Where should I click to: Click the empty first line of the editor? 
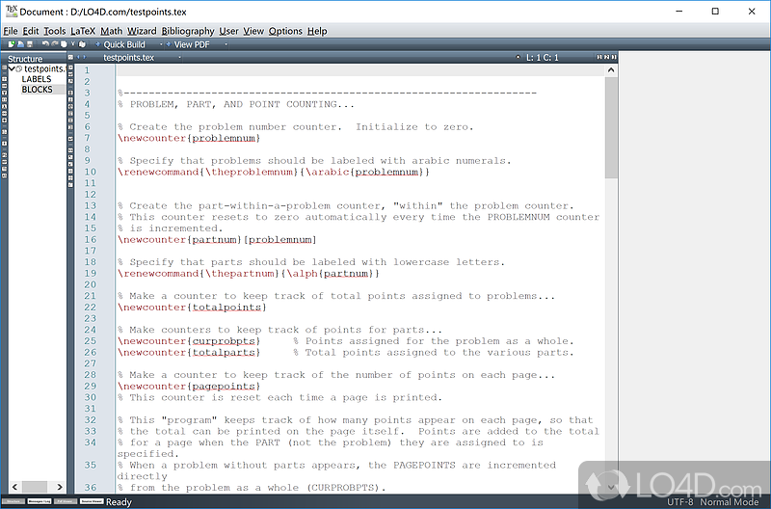click(360, 70)
